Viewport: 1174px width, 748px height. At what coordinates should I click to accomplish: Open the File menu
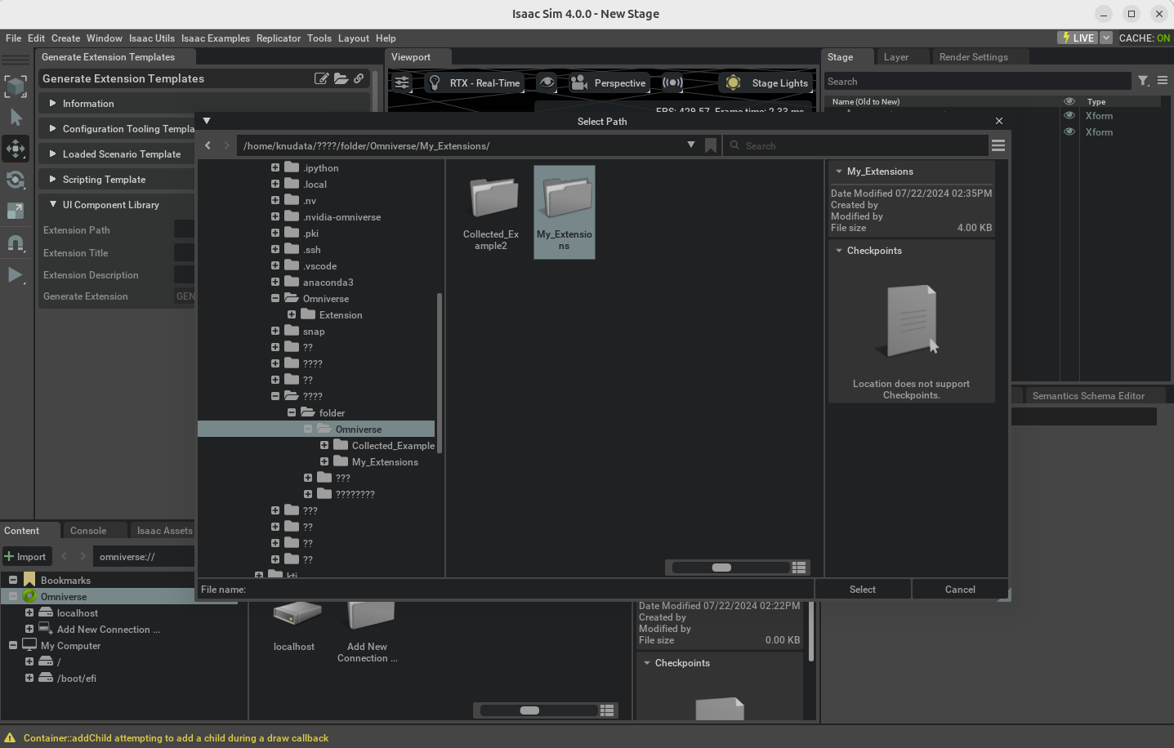point(14,38)
